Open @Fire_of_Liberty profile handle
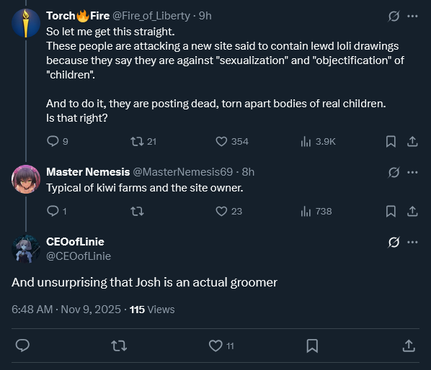The image size is (431, 370). pos(151,16)
